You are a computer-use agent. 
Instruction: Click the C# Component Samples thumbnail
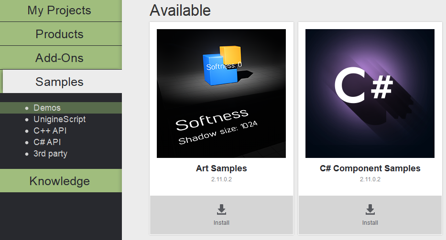click(x=370, y=94)
